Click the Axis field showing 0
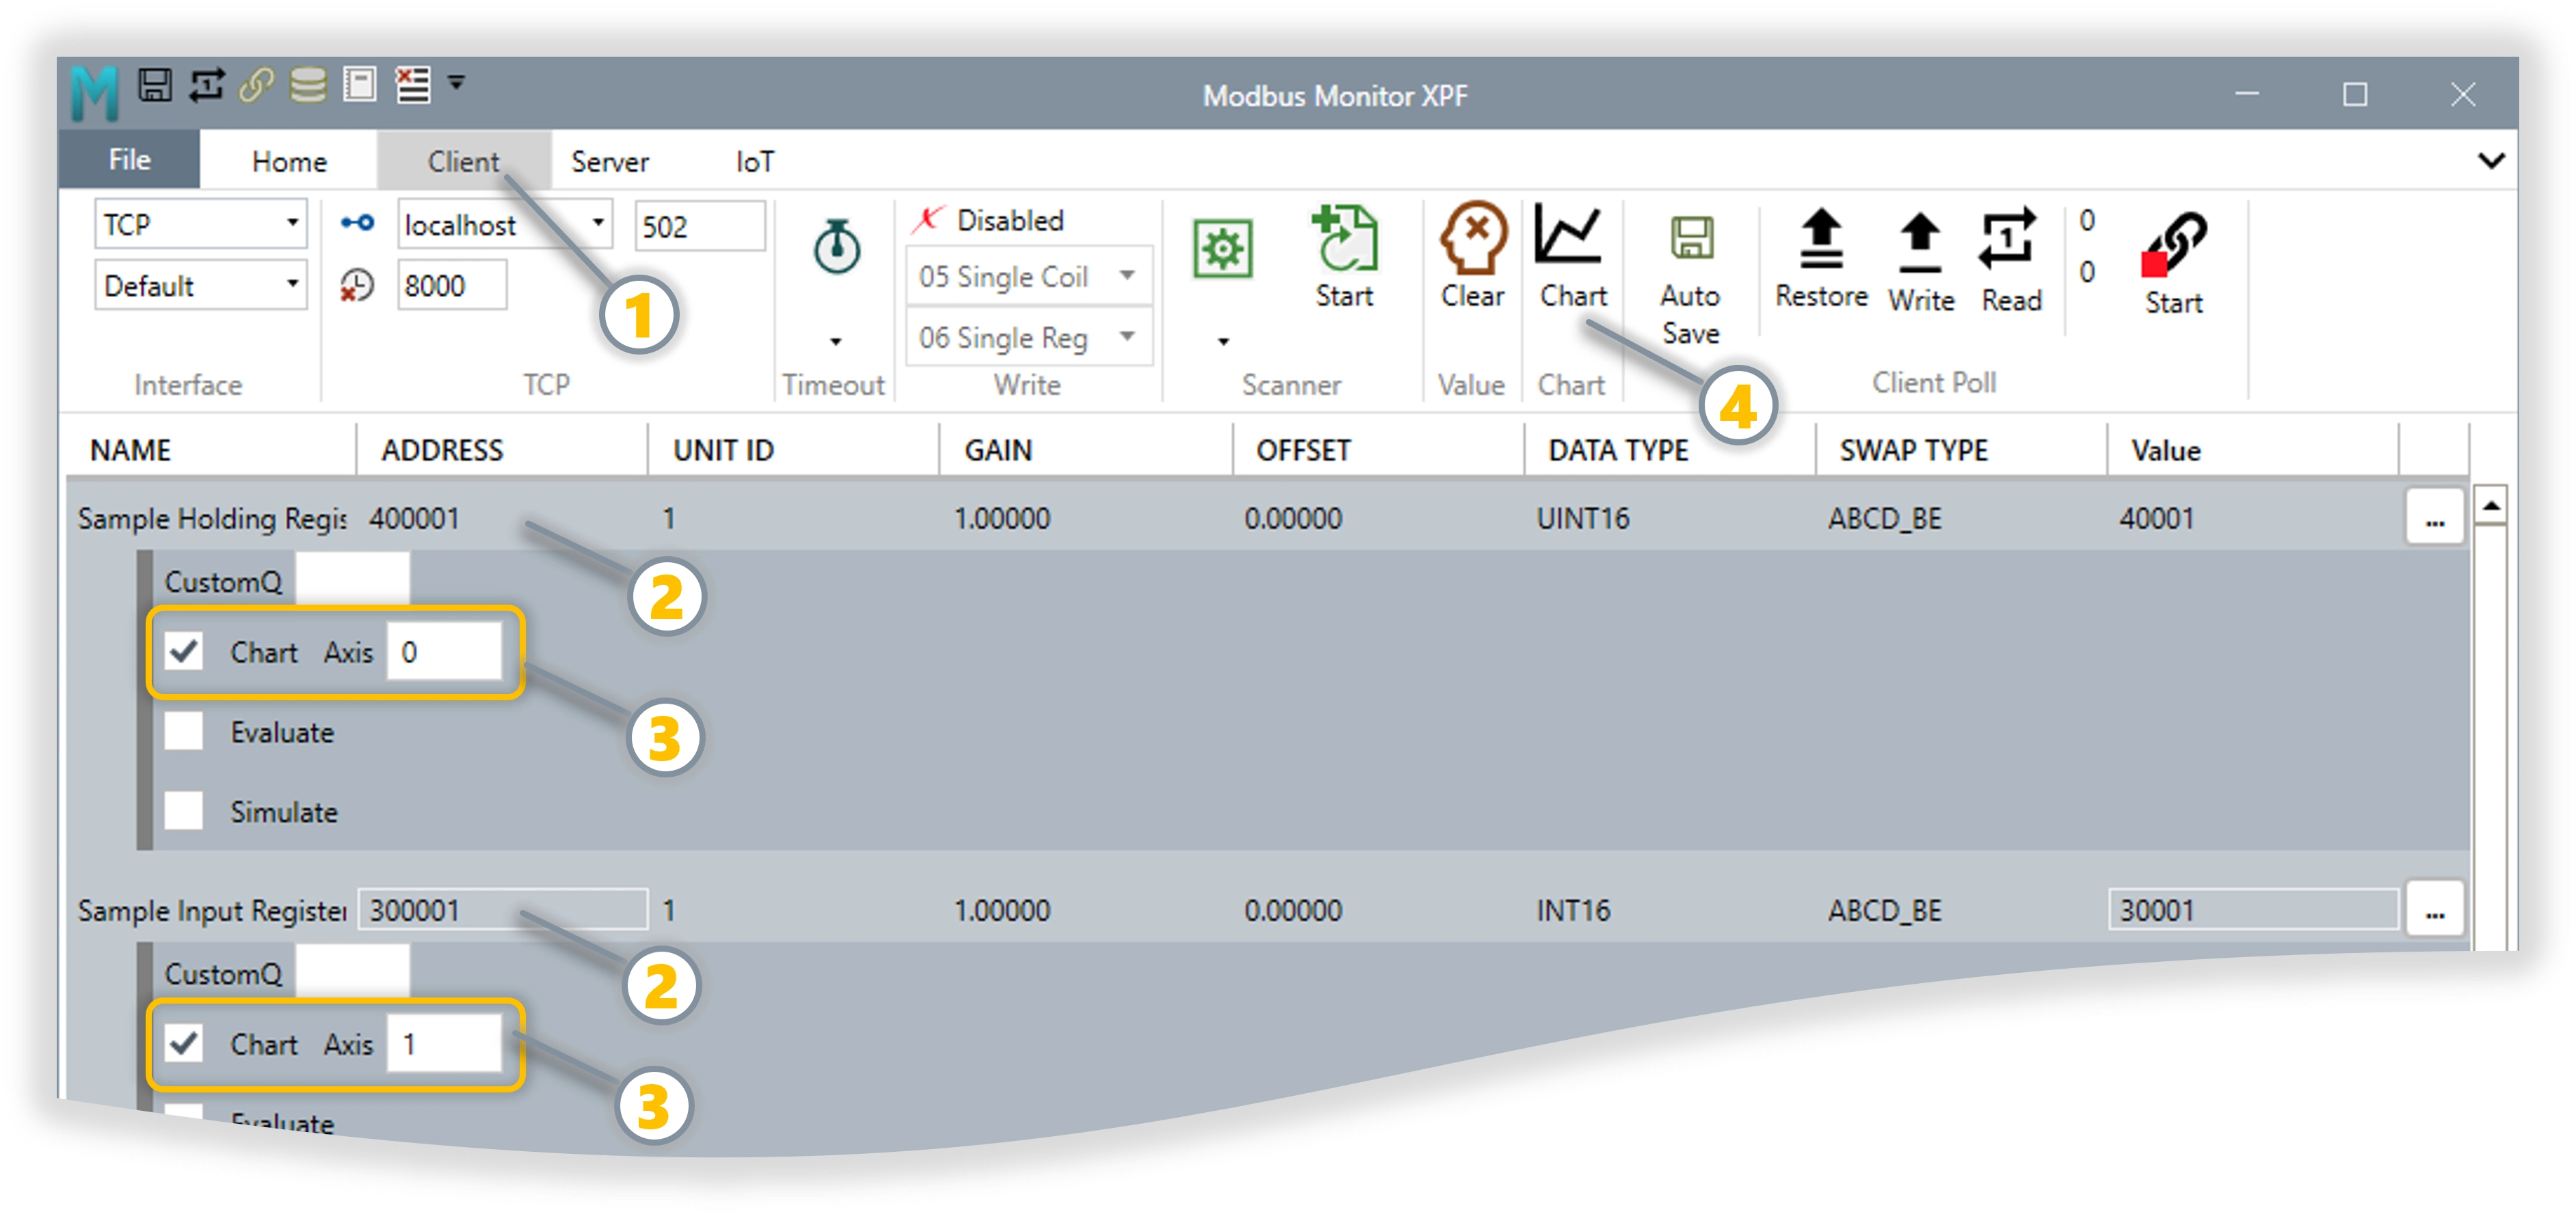Image resolution: width=2576 pixels, height=1214 pixels. click(x=444, y=652)
